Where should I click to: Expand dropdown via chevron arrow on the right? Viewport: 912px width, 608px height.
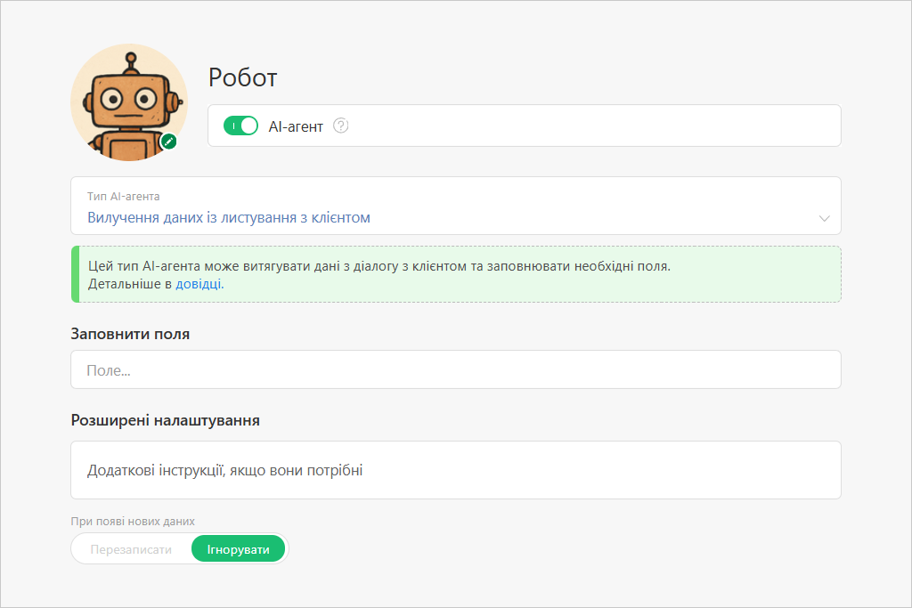click(x=824, y=219)
